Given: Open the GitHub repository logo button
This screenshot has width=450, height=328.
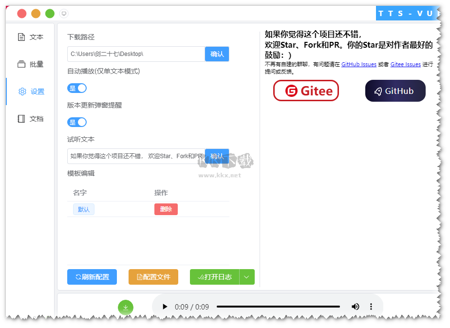Looking at the screenshot, I should 395,91.
